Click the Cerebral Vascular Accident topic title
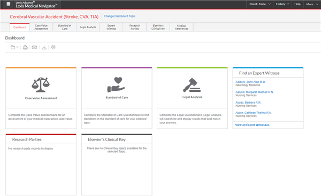Image resolution: width=321 pixels, height=196 pixels. [54, 17]
